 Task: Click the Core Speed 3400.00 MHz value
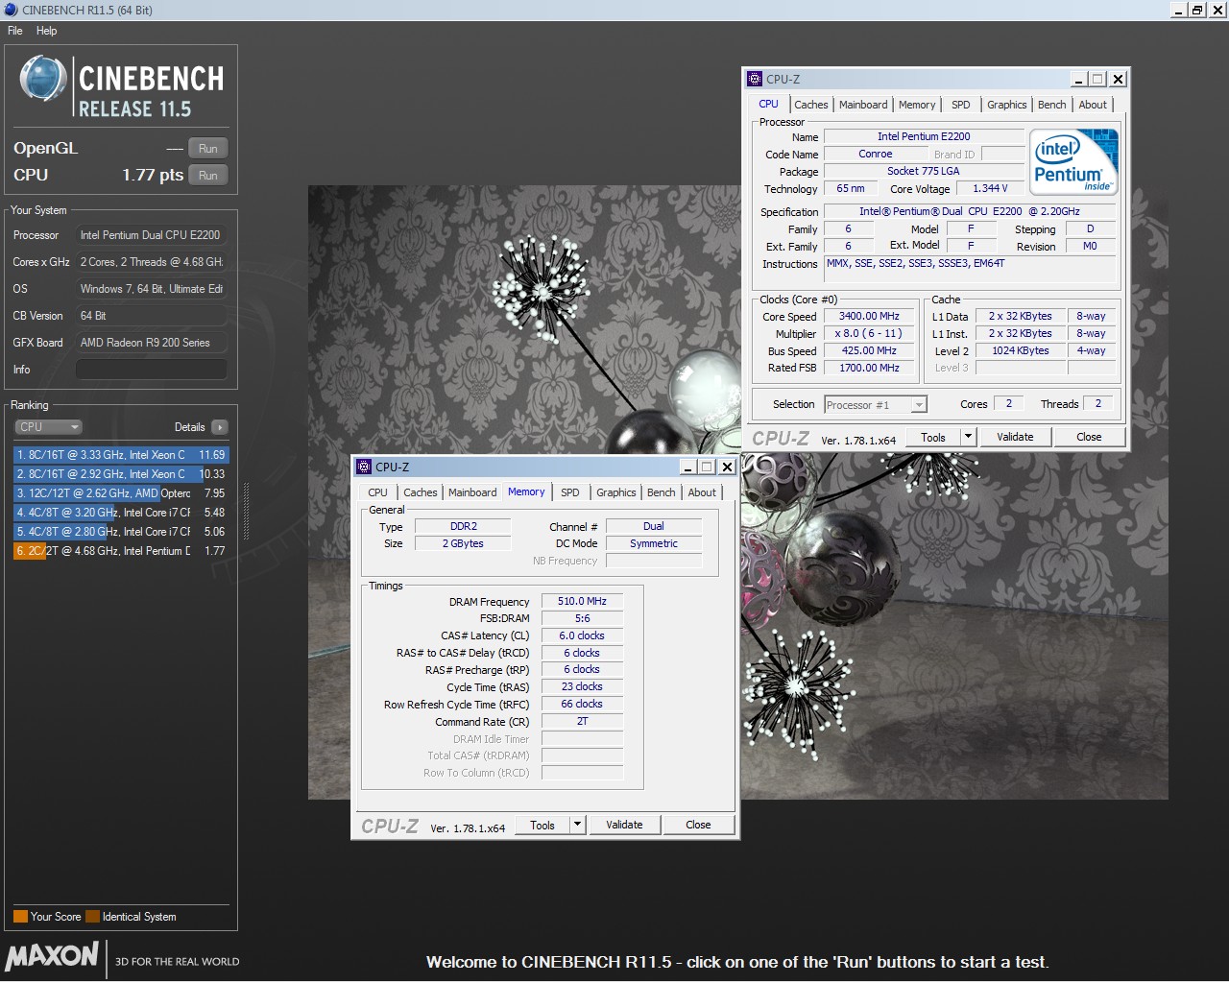(x=869, y=317)
